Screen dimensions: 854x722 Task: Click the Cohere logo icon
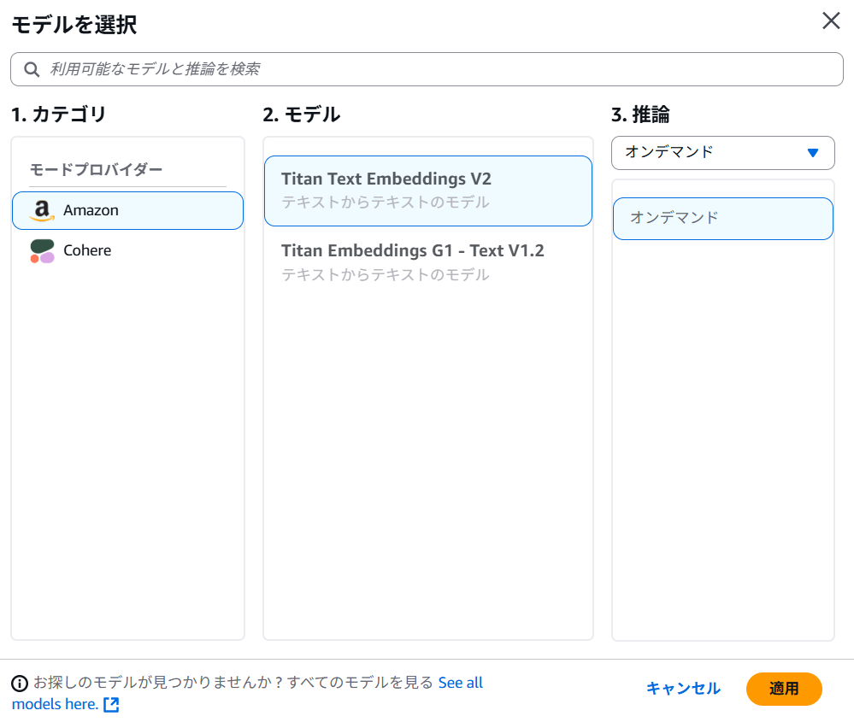click(43, 251)
